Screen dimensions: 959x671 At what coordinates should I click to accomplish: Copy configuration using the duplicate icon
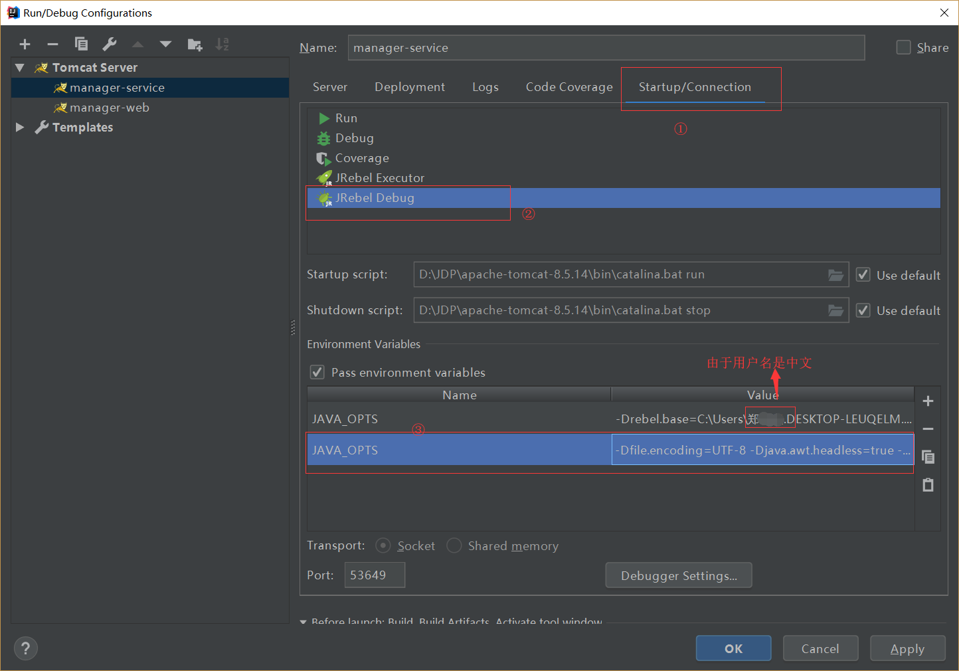pyautogui.click(x=81, y=45)
